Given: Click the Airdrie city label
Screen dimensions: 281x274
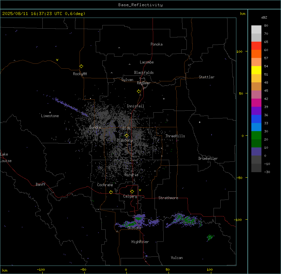Looking at the screenshot, I should point(132,175).
